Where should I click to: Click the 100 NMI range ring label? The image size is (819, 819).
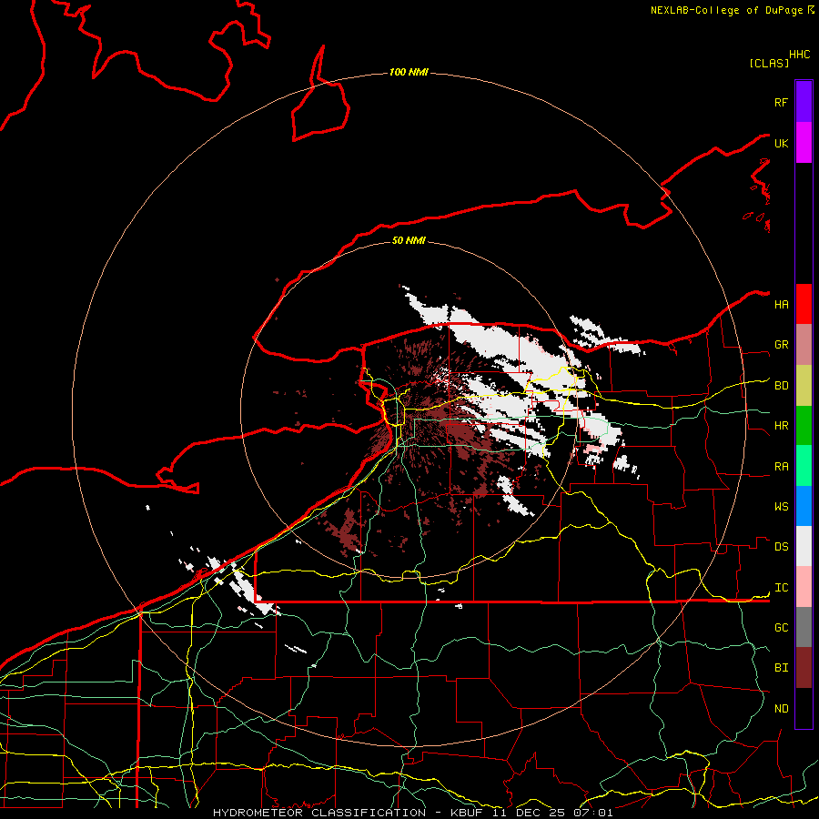(x=409, y=72)
